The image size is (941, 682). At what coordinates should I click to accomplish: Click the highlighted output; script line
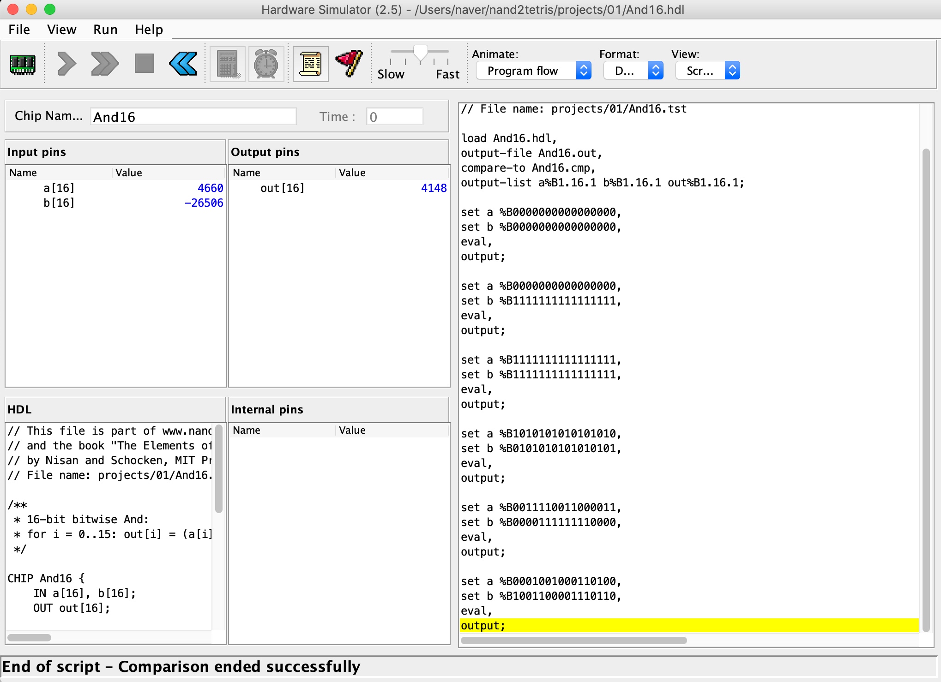tap(689, 626)
